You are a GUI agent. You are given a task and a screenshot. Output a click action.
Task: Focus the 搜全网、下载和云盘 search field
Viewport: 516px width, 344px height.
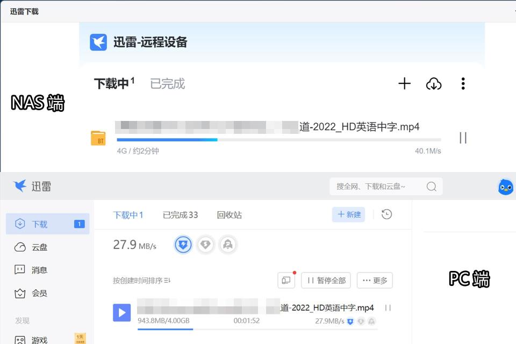click(x=386, y=187)
